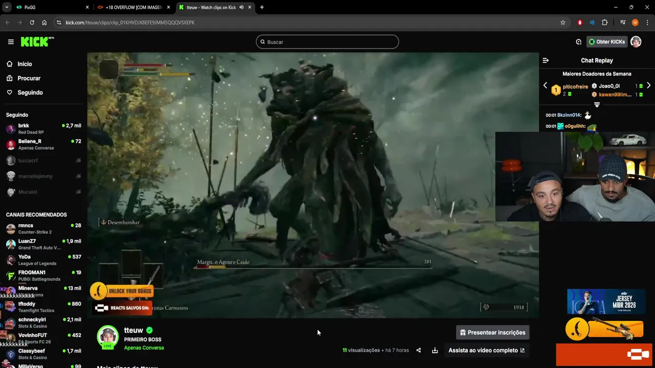Show previous top donors with left arrow
This screenshot has height=368, width=655.
pyautogui.click(x=545, y=85)
